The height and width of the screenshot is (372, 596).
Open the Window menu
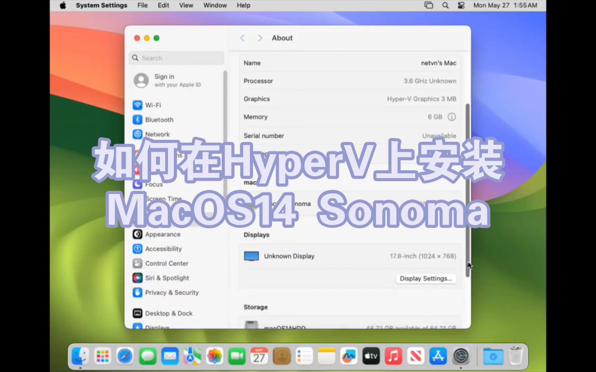pyautogui.click(x=215, y=6)
